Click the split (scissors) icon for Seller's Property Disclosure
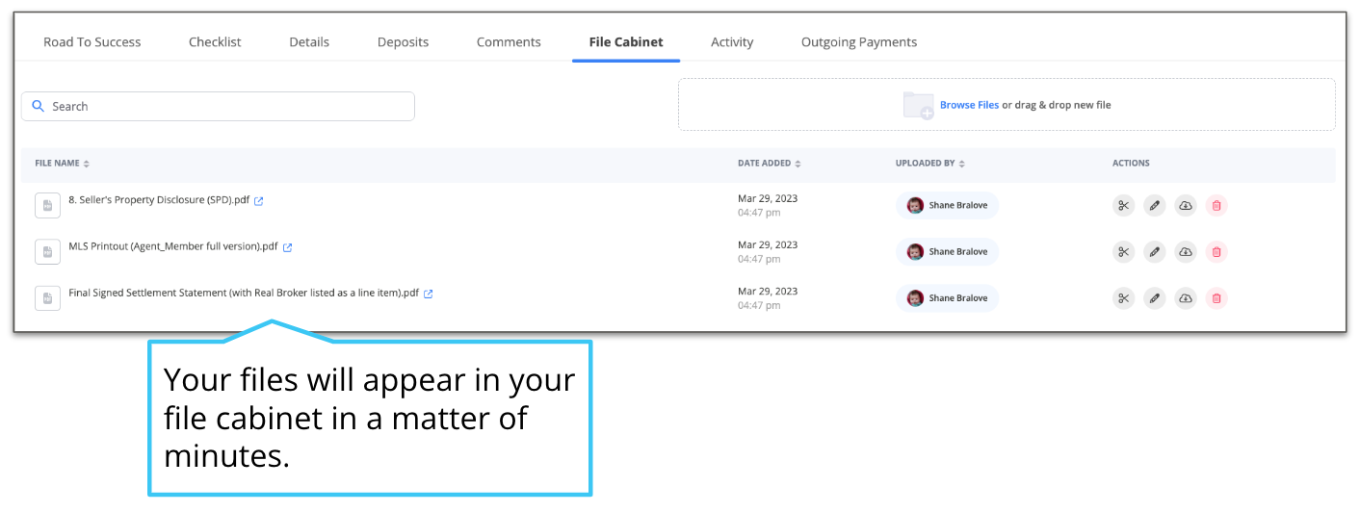1360x512 pixels. 1123,205
